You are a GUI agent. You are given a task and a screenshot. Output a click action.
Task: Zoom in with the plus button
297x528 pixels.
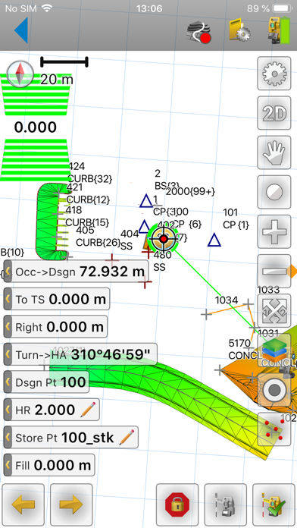click(x=274, y=231)
